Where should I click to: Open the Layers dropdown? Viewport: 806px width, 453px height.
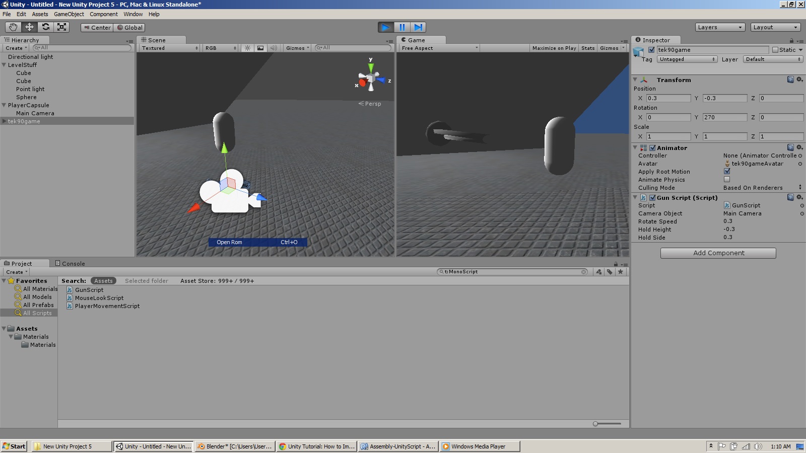pyautogui.click(x=720, y=27)
